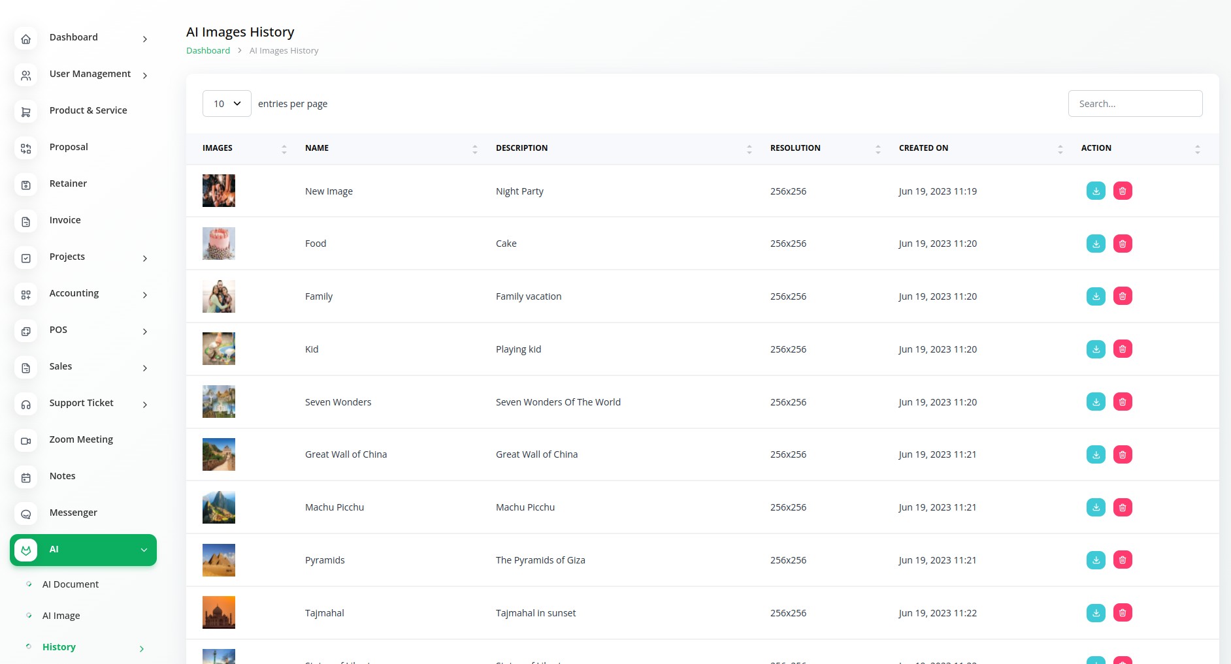Open the Invoice menu item
1231x664 pixels.
65,220
